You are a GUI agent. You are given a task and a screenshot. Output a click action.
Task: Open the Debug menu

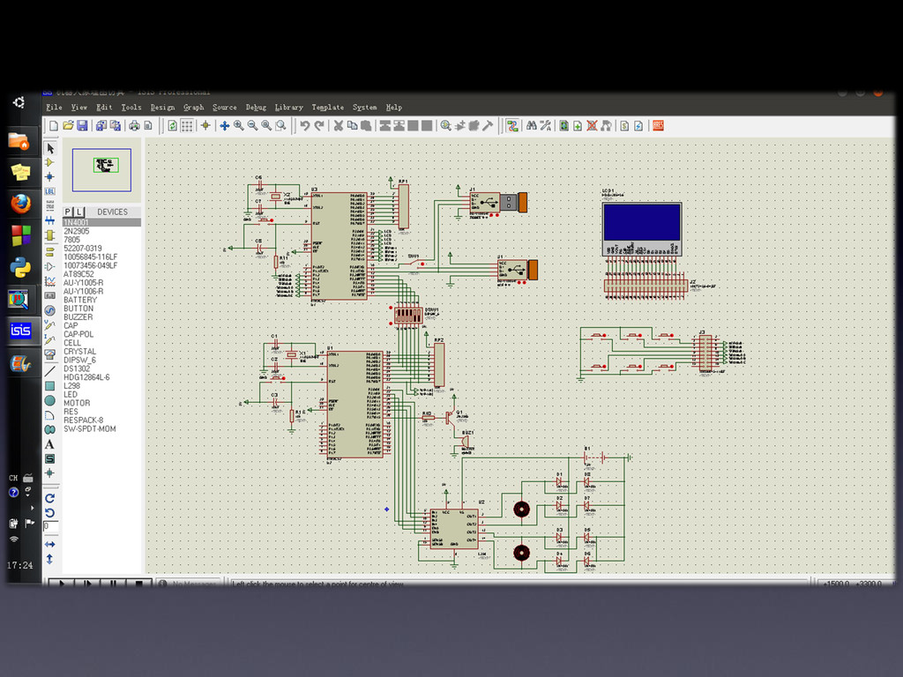point(256,108)
